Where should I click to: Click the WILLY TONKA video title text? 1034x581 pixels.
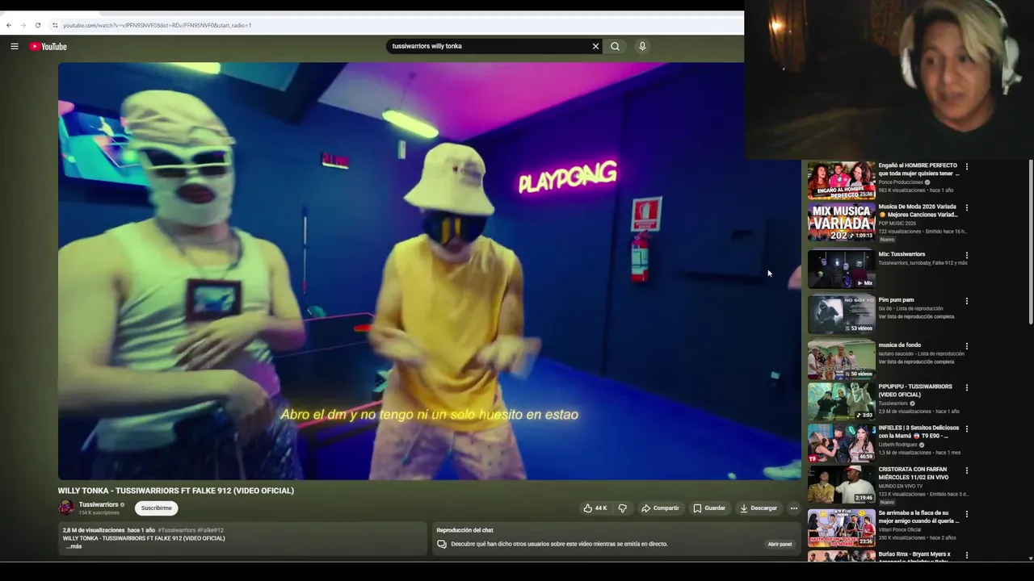(175, 491)
